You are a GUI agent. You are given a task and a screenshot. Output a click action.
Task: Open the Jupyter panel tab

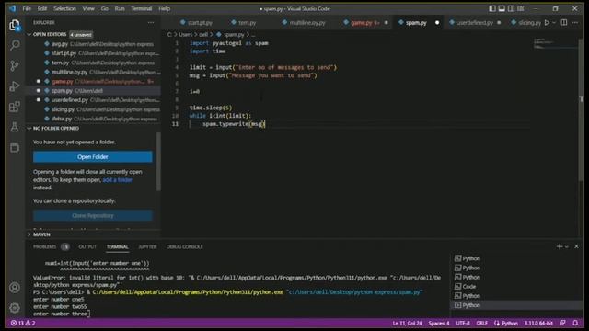(147, 247)
